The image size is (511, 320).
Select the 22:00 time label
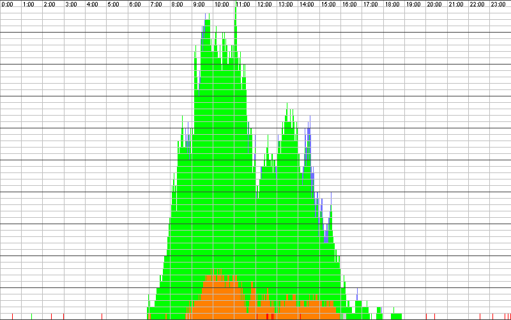click(477, 4)
